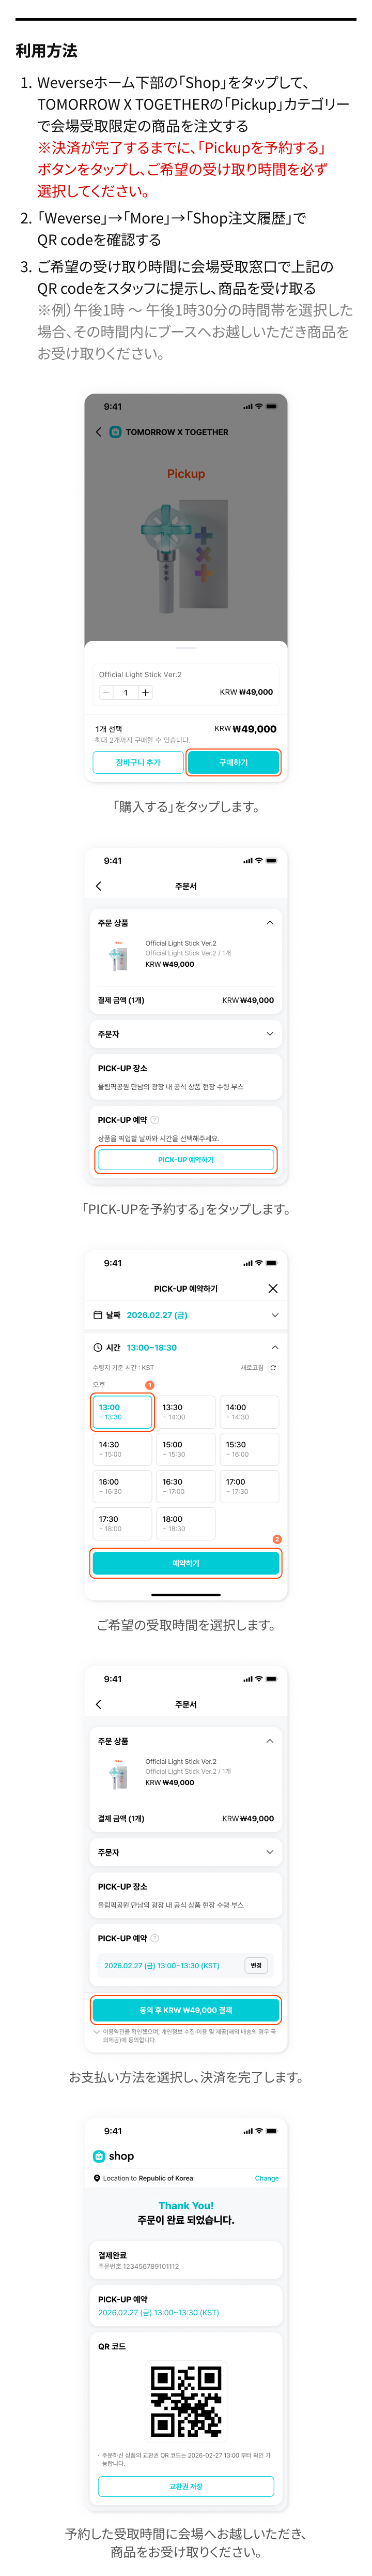This screenshot has width=372, height=2576.
Task: Click the location pin icon by Republic of Korea
Action: click(x=97, y=2178)
